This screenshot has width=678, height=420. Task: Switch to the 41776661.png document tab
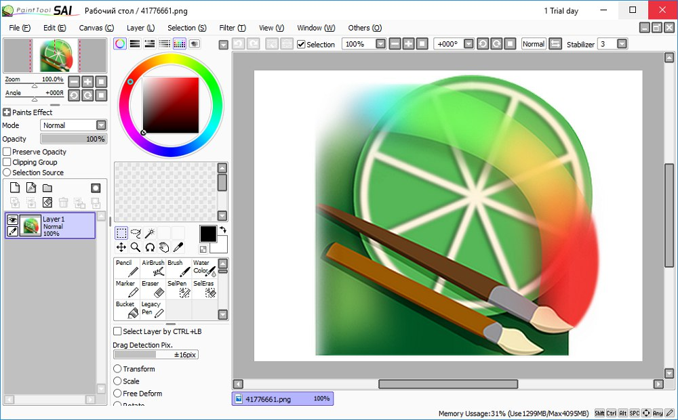(x=283, y=399)
